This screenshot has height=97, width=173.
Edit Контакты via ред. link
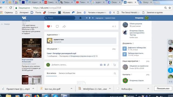tap(148, 75)
